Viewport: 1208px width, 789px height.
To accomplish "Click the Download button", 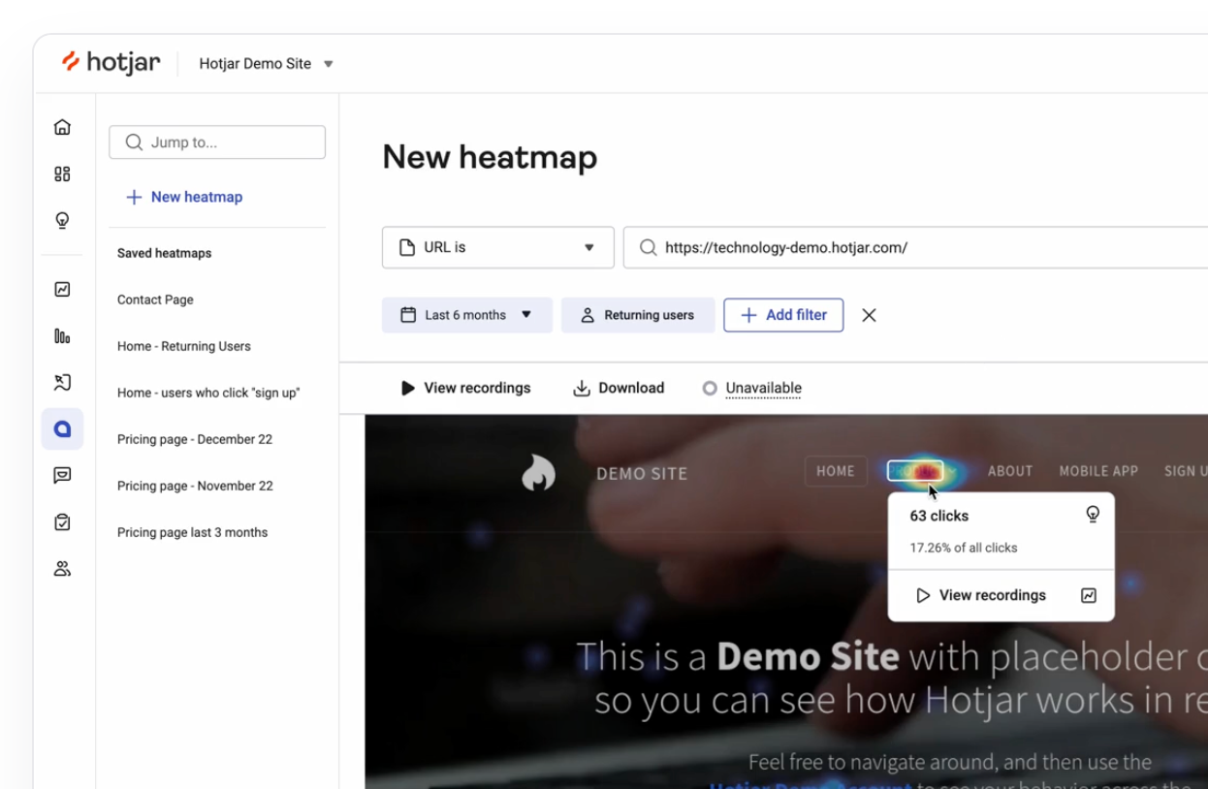I will pos(619,389).
